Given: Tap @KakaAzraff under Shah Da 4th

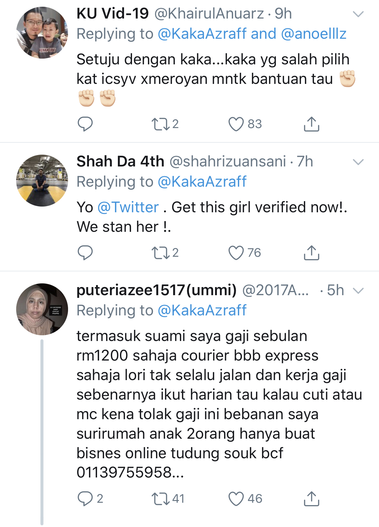Looking at the screenshot, I should [x=202, y=182].
